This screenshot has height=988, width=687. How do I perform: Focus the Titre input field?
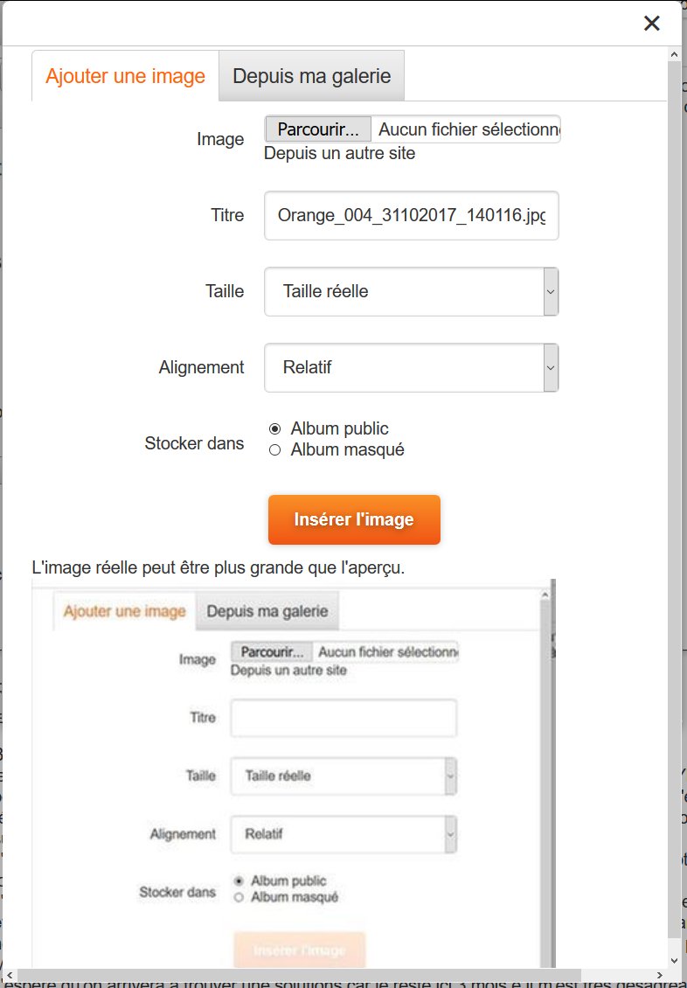[x=411, y=215]
